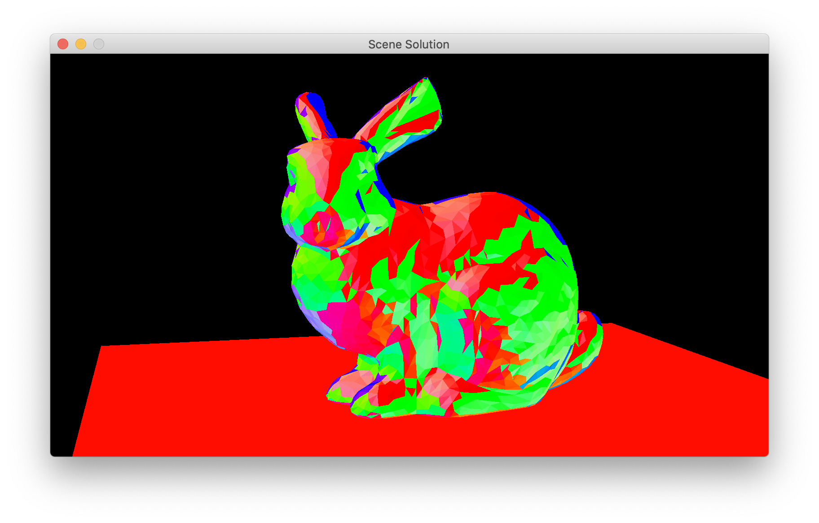Click the Scene Solution title text
Image resolution: width=819 pixels, height=523 pixels.
tap(409, 44)
